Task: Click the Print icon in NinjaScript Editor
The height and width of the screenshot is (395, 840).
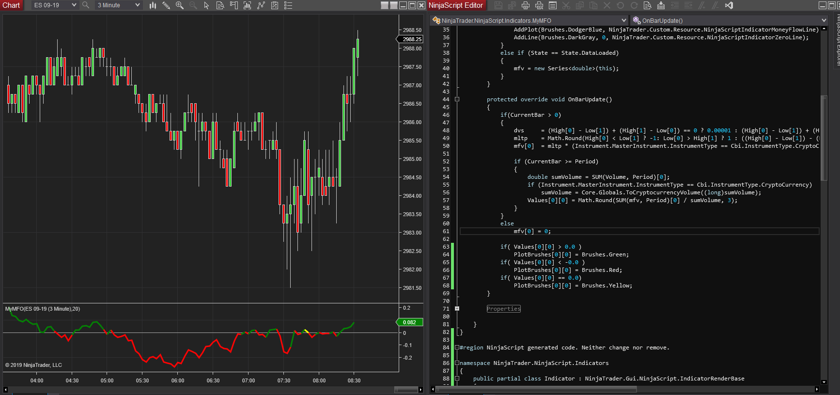Action: point(526,5)
